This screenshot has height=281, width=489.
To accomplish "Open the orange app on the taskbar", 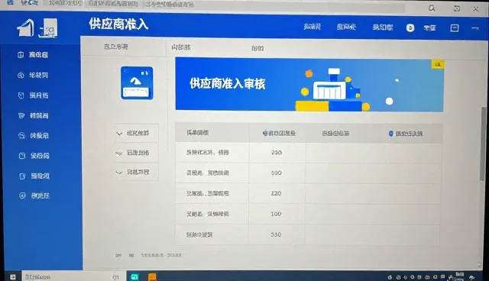I will (x=152, y=276).
